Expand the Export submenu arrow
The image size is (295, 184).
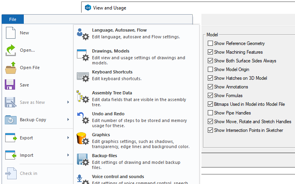(68, 138)
